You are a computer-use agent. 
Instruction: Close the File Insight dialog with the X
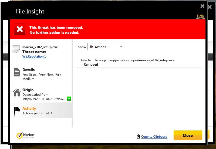(202, 6)
